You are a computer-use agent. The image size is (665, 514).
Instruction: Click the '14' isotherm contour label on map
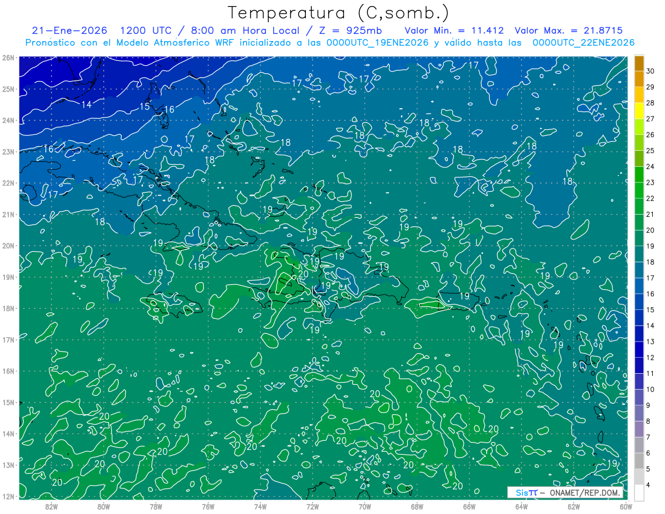coord(86,105)
